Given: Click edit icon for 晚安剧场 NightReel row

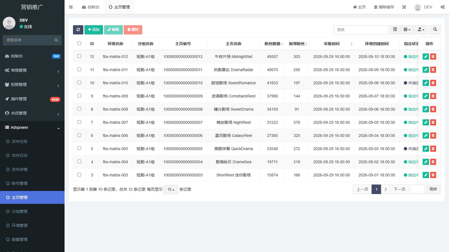Looking at the screenshot, I should pos(426,122).
